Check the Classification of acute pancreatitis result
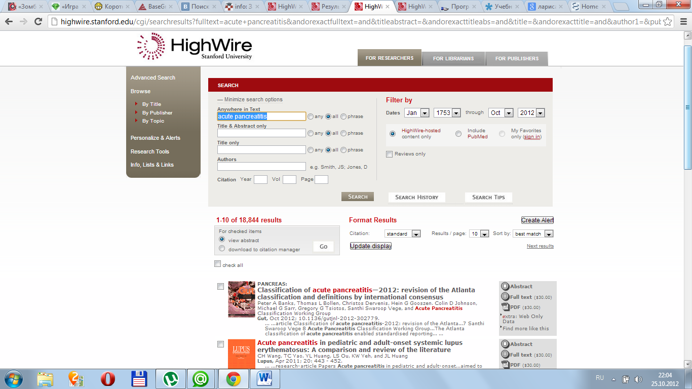The image size is (692, 389). click(x=220, y=287)
